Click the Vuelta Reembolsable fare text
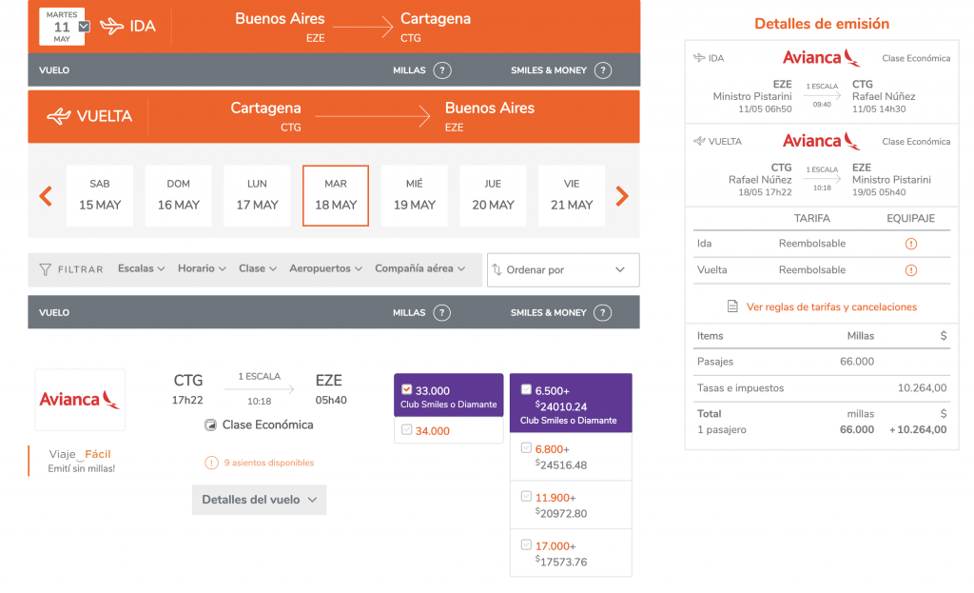Viewport: 974px width, 593px height. point(812,270)
